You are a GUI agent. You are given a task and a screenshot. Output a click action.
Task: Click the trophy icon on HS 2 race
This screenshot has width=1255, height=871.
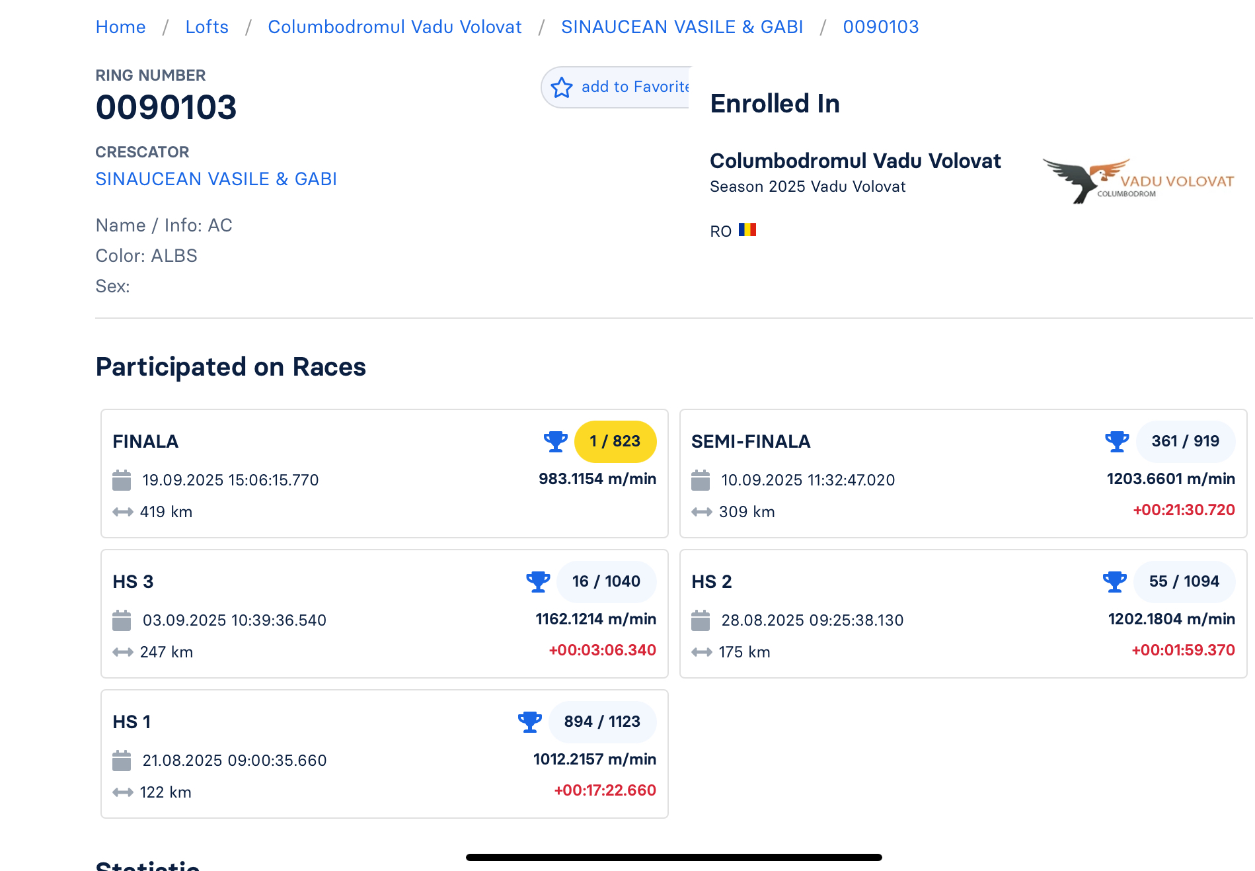(x=1114, y=581)
